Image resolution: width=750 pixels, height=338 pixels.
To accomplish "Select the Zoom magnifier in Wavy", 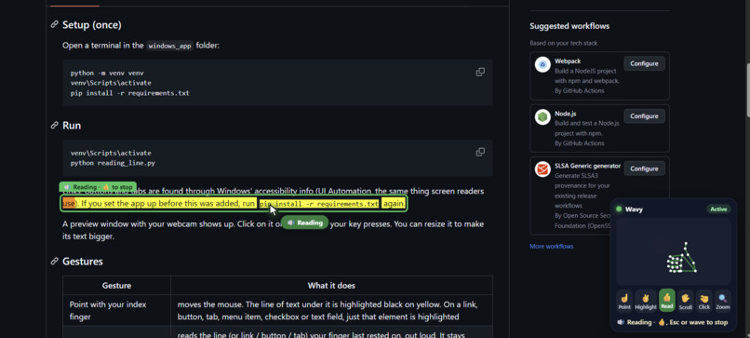I will tap(723, 301).
